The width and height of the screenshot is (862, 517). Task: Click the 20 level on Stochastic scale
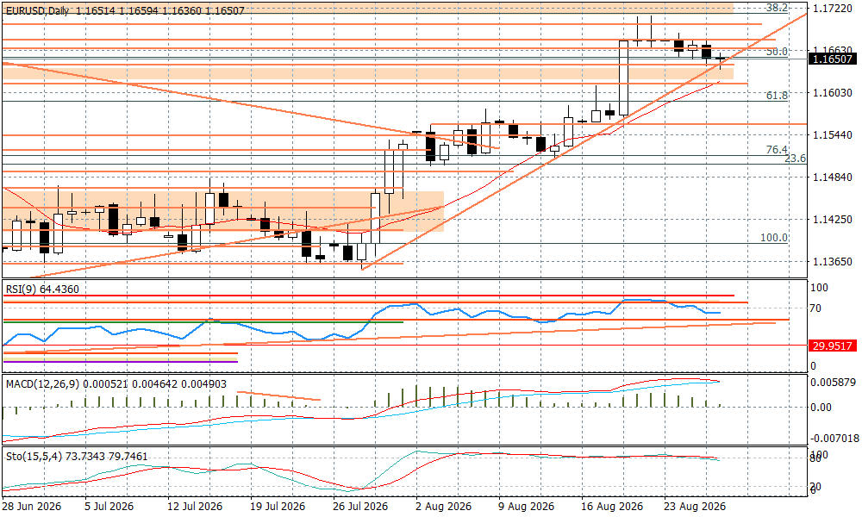817,486
